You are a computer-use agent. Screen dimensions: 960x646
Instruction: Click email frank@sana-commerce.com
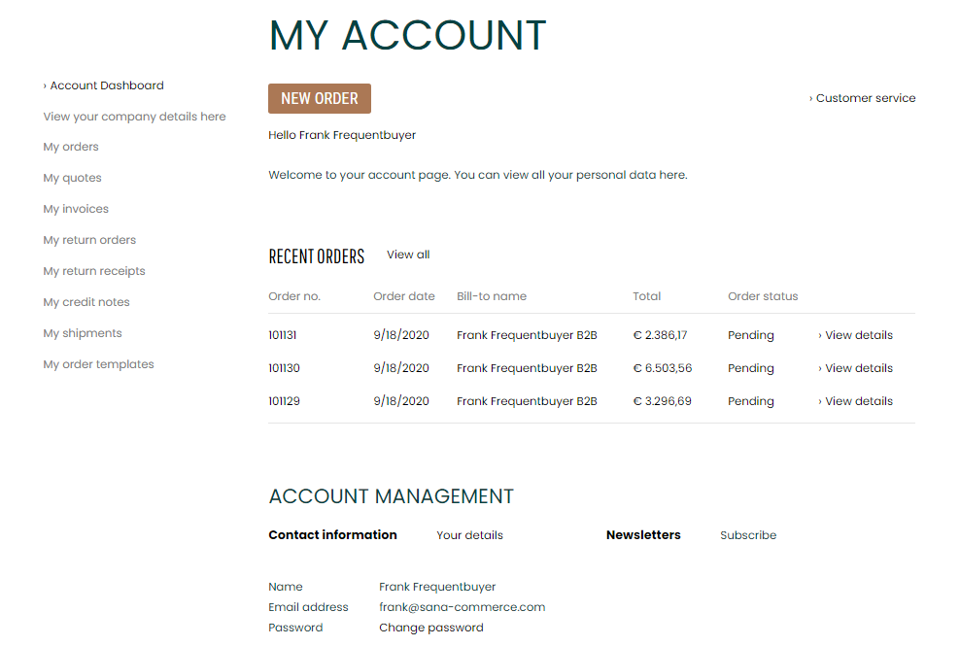(x=463, y=607)
